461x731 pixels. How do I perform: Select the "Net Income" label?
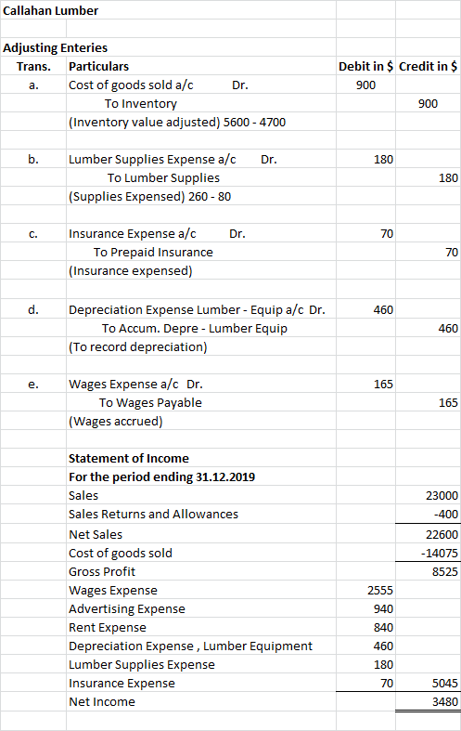[x=102, y=702]
